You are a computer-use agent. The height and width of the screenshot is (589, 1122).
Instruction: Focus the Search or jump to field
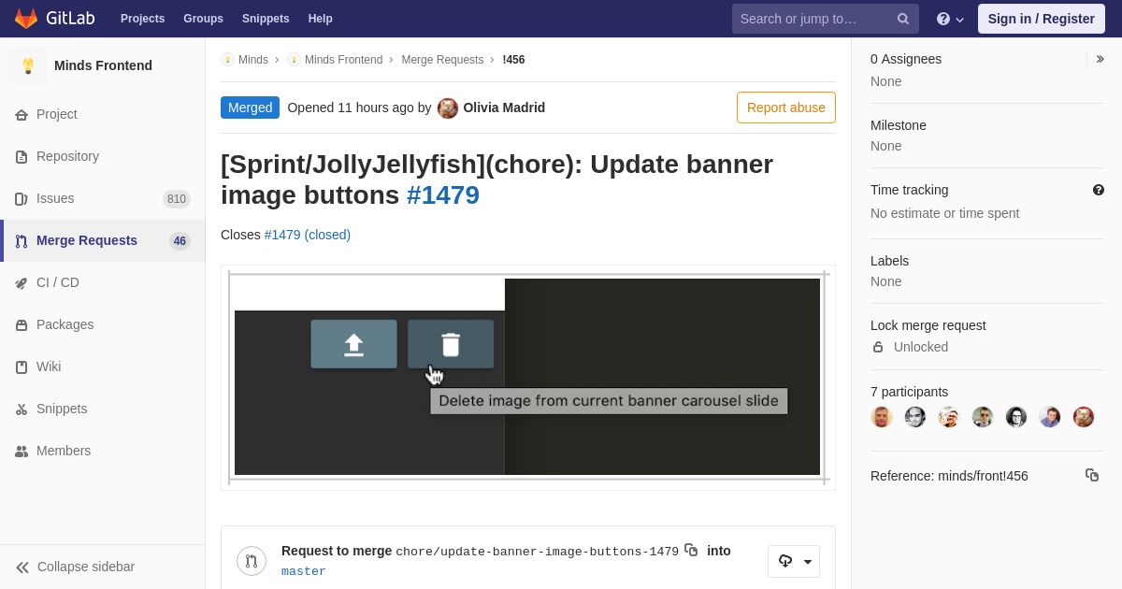pyautogui.click(x=825, y=19)
